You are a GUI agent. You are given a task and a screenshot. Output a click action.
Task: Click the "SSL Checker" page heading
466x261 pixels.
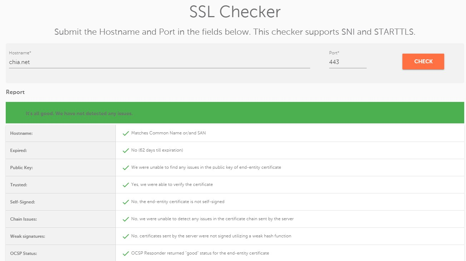tap(235, 12)
